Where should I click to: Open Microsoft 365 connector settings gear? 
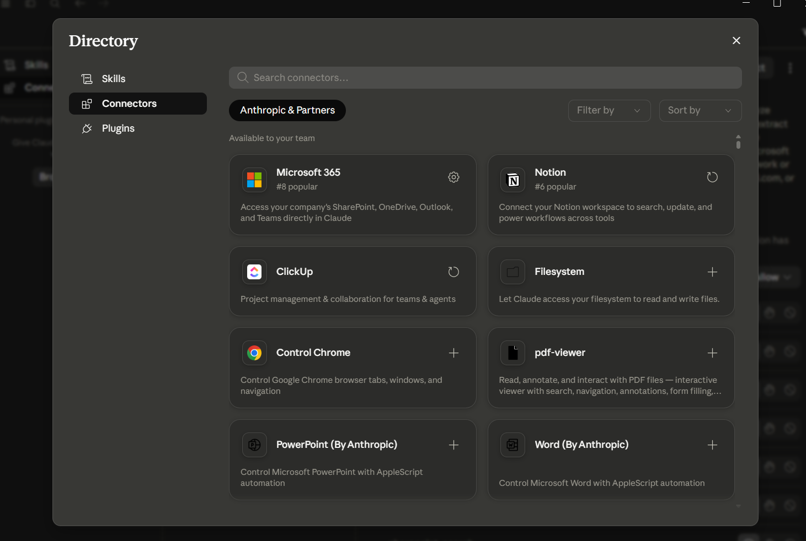453,177
